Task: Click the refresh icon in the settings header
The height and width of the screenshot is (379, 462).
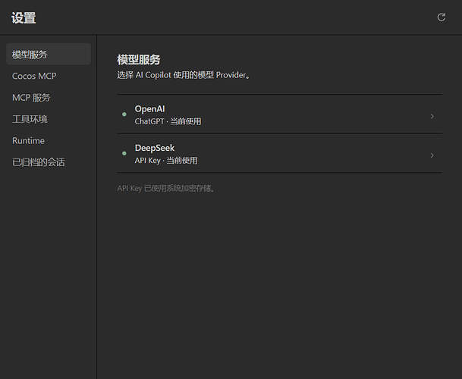Action: point(441,17)
